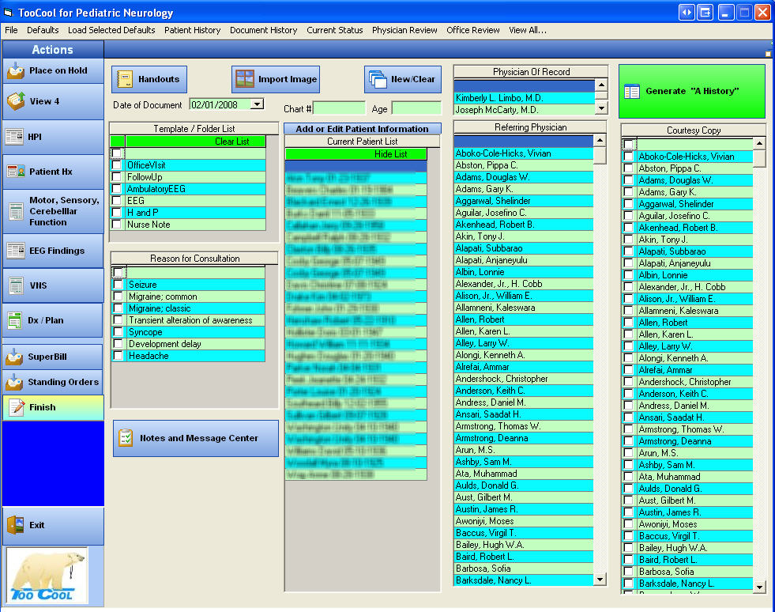This screenshot has height=612, width=775.
Task: Open the Document History menu
Action: point(263,30)
